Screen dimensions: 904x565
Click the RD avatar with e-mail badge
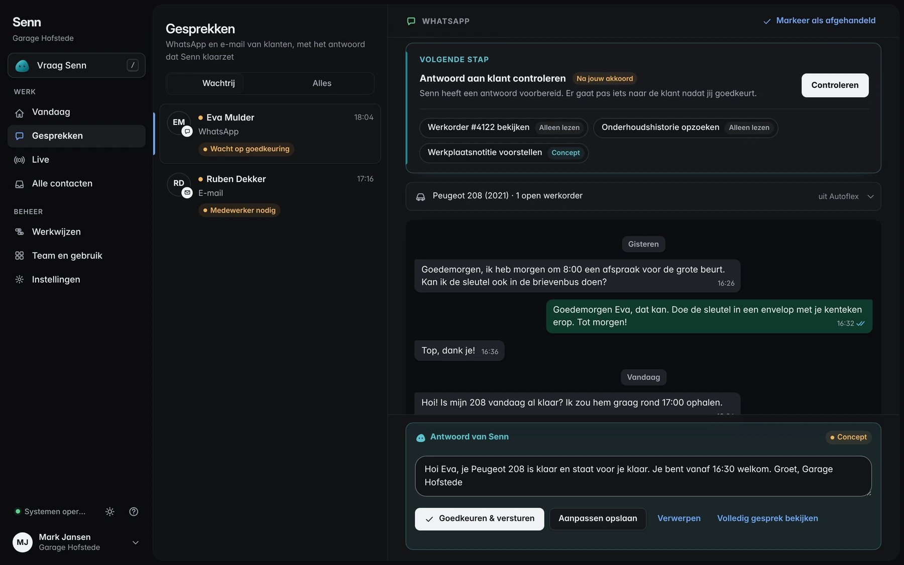(179, 184)
